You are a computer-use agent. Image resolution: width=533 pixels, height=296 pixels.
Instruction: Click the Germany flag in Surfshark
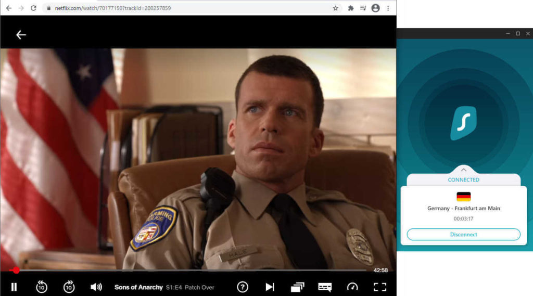(463, 197)
